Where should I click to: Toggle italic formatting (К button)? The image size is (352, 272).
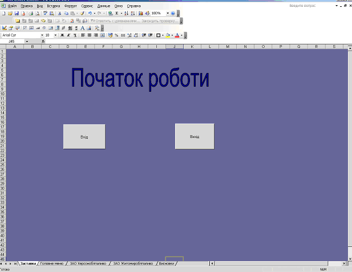point(68,35)
